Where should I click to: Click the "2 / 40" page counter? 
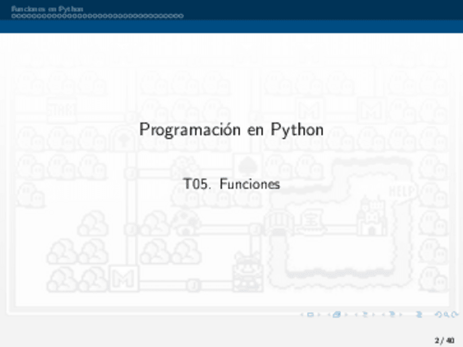pos(444,340)
